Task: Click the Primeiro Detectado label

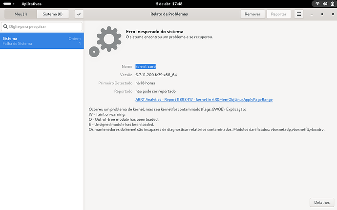Action: tap(115, 83)
